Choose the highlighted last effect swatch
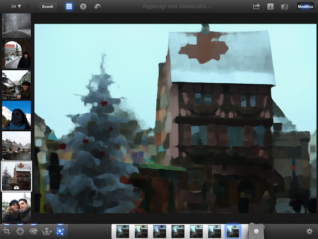The height and width of the screenshot is (239, 318). point(233,231)
